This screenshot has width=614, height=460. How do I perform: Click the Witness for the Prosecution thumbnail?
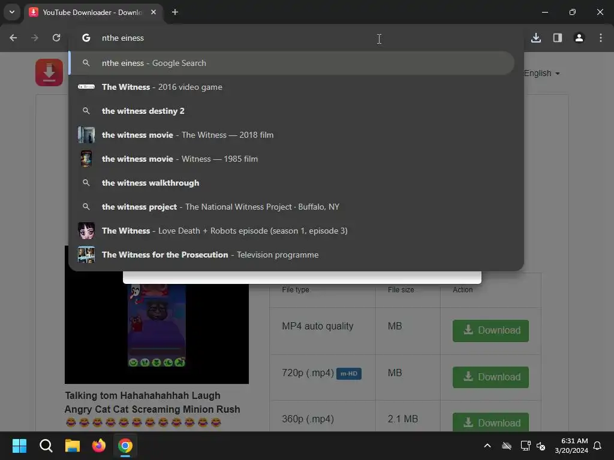(x=86, y=255)
